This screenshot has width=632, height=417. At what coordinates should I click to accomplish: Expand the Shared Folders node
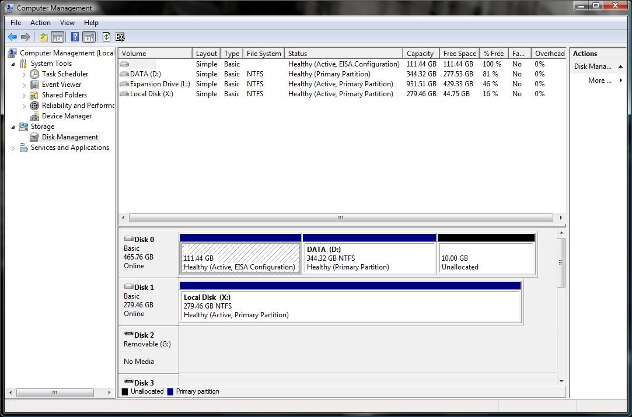pos(24,96)
